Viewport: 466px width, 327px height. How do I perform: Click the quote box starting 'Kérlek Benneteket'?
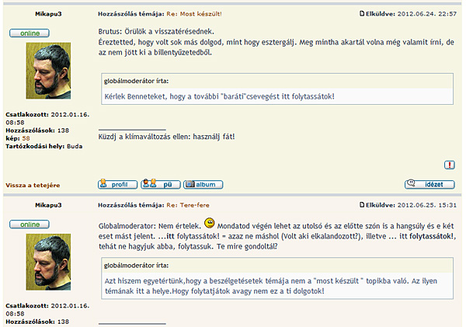coord(277,89)
